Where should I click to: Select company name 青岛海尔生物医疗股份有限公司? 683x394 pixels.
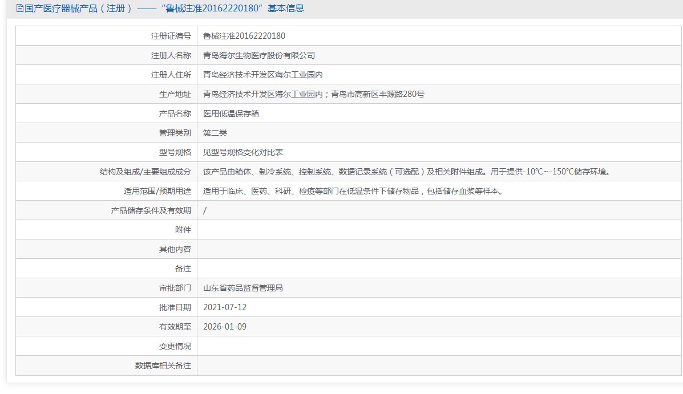click(258, 55)
